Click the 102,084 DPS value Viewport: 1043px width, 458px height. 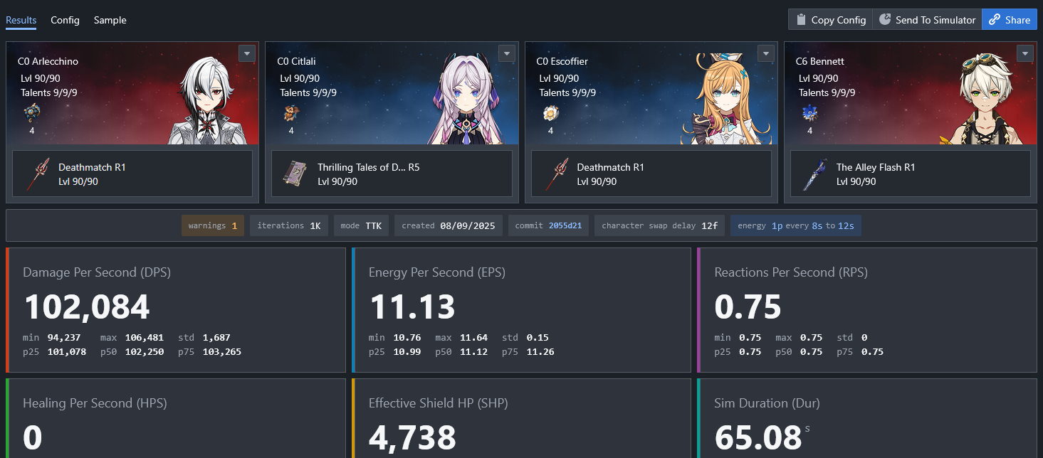[x=87, y=307]
